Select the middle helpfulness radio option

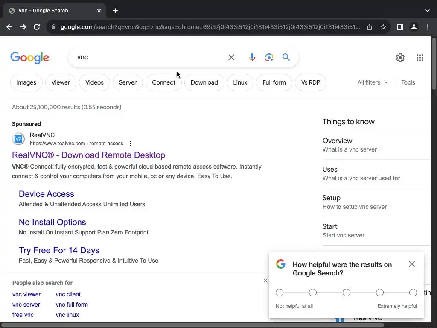click(x=347, y=293)
